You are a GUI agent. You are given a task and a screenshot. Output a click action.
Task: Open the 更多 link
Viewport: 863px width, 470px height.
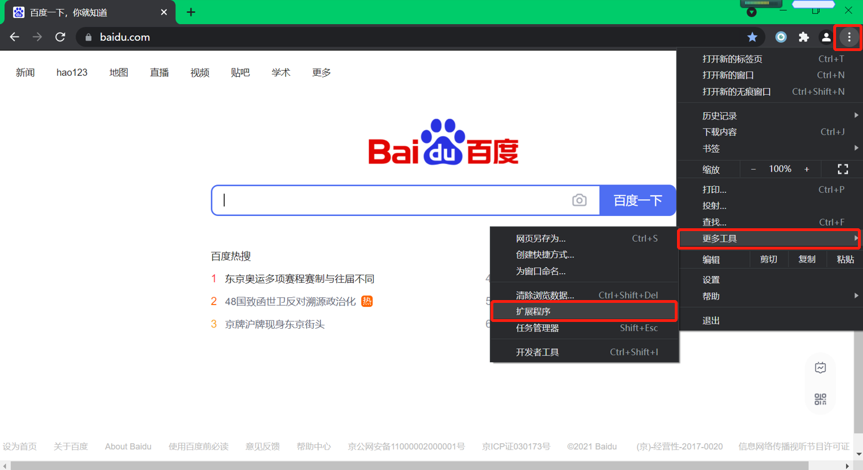(x=321, y=72)
